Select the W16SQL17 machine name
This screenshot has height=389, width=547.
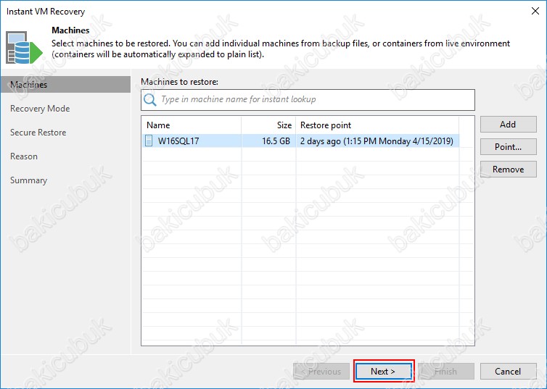(178, 141)
